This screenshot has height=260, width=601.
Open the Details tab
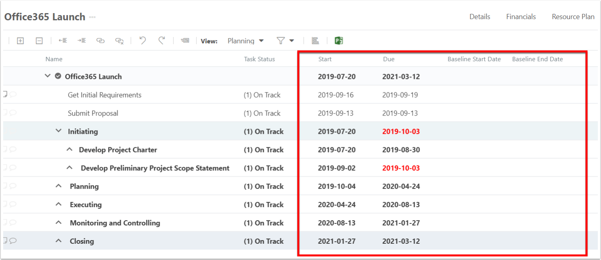pyautogui.click(x=480, y=17)
